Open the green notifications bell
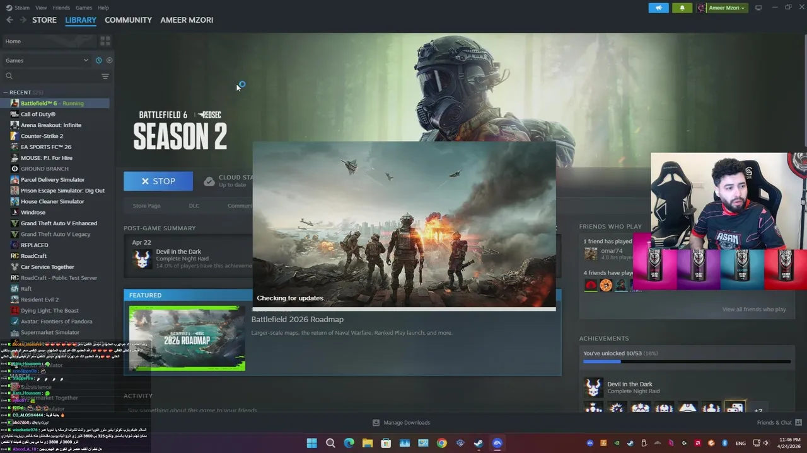This screenshot has height=453, width=807. coord(682,8)
